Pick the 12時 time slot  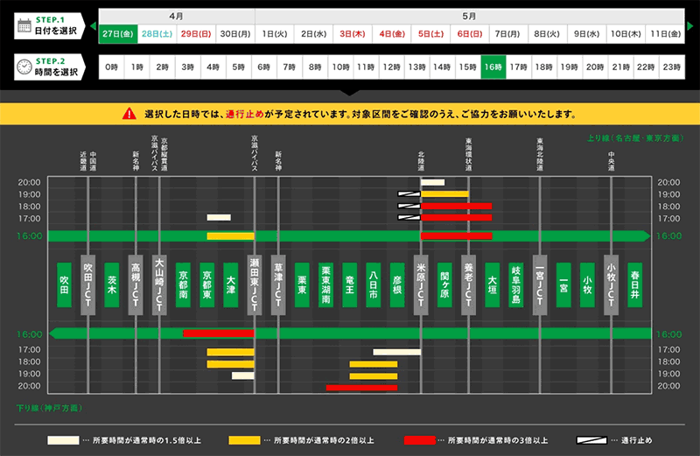click(x=391, y=67)
